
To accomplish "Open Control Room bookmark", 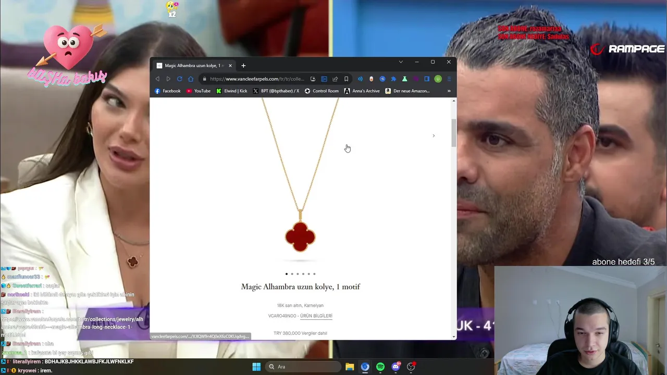I will pyautogui.click(x=322, y=91).
